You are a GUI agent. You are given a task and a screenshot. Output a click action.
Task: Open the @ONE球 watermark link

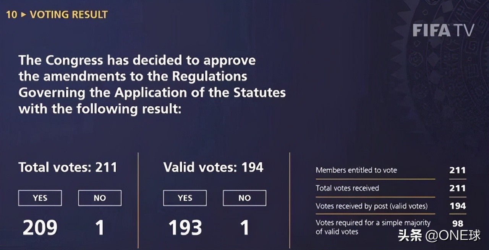pos(439,236)
